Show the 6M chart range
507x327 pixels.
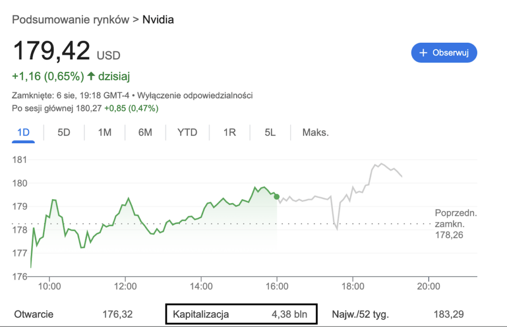click(x=145, y=133)
